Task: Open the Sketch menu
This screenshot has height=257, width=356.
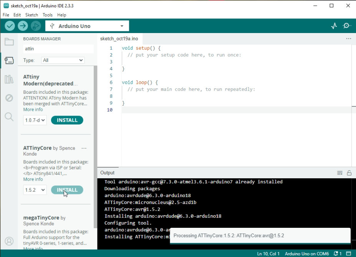Action: (31, 15)
